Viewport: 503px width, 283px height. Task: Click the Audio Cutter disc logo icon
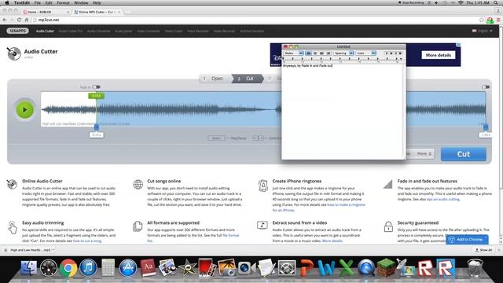[x=14, y=53]
